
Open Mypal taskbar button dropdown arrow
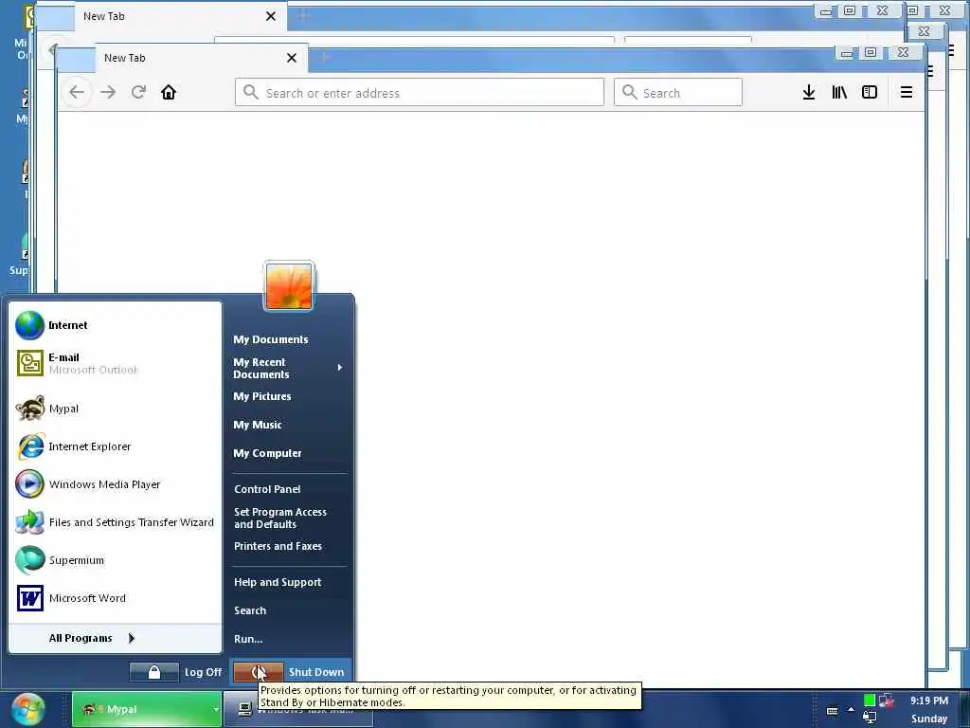coord(215,709)
